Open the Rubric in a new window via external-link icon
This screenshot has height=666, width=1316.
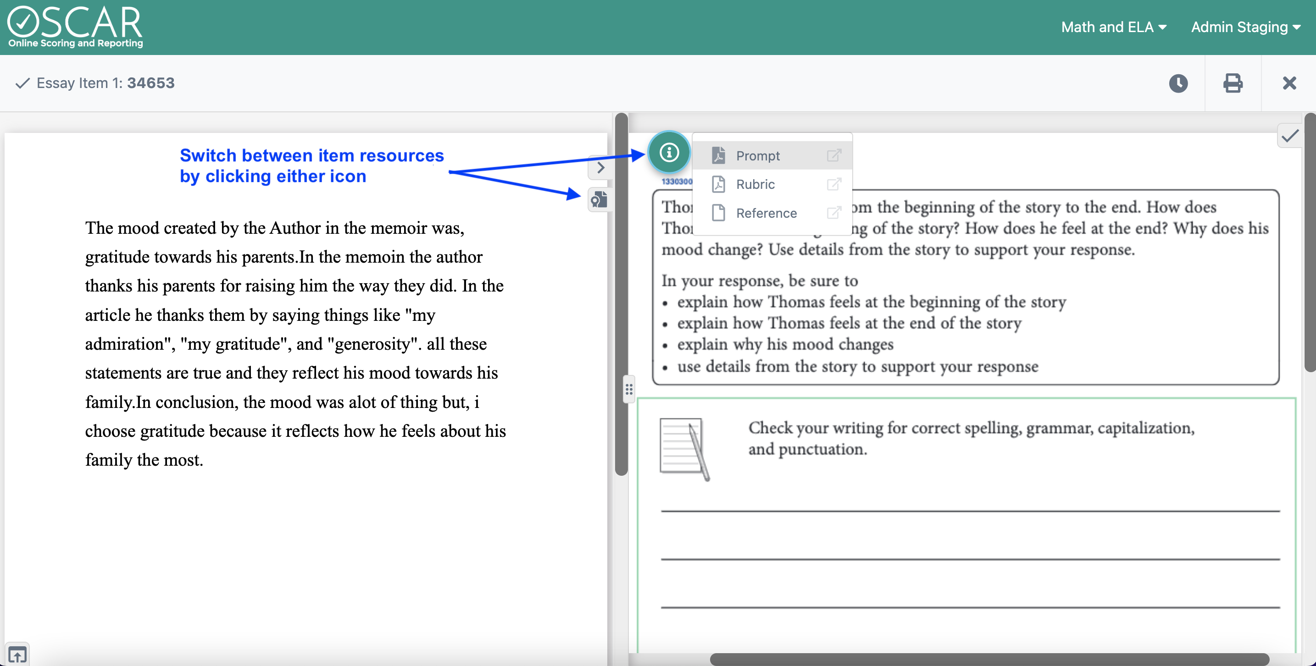[x=834, y=184]
